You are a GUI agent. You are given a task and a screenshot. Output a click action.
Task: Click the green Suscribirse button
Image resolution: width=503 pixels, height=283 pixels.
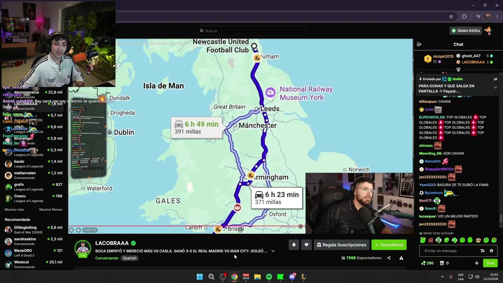[389, 245]
